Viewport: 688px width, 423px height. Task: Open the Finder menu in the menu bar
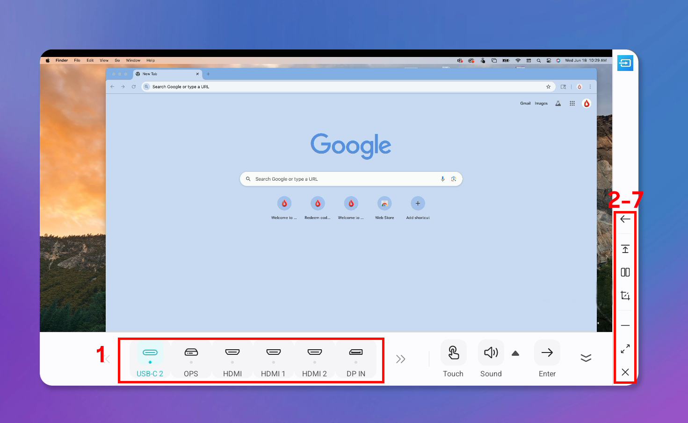click(62, 60)
